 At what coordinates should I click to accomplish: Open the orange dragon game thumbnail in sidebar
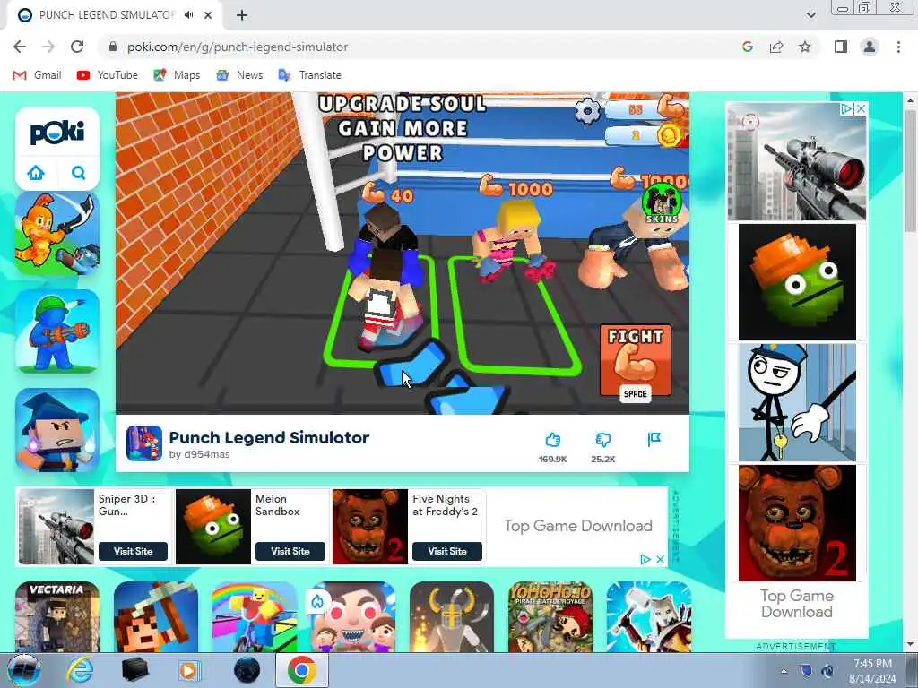tap(57, 234)
